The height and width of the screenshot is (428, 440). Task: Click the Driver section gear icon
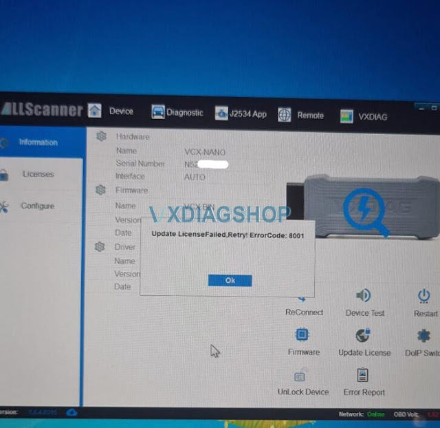(100, 246)
